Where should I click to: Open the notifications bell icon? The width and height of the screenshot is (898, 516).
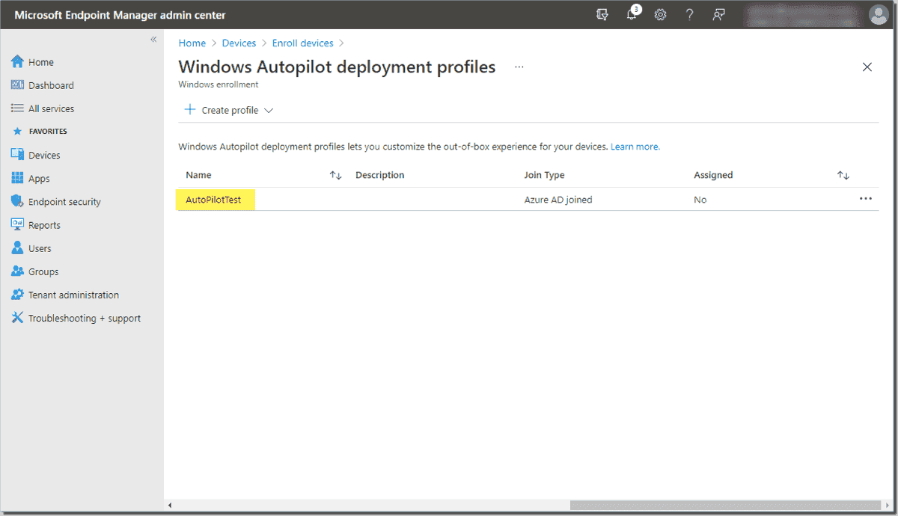click(632, 14)
